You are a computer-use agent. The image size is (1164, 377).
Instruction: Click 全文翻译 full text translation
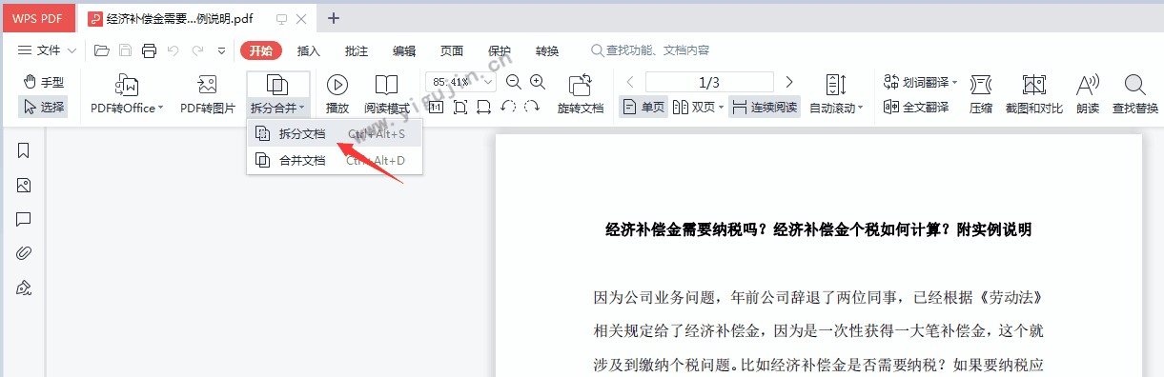916,108
